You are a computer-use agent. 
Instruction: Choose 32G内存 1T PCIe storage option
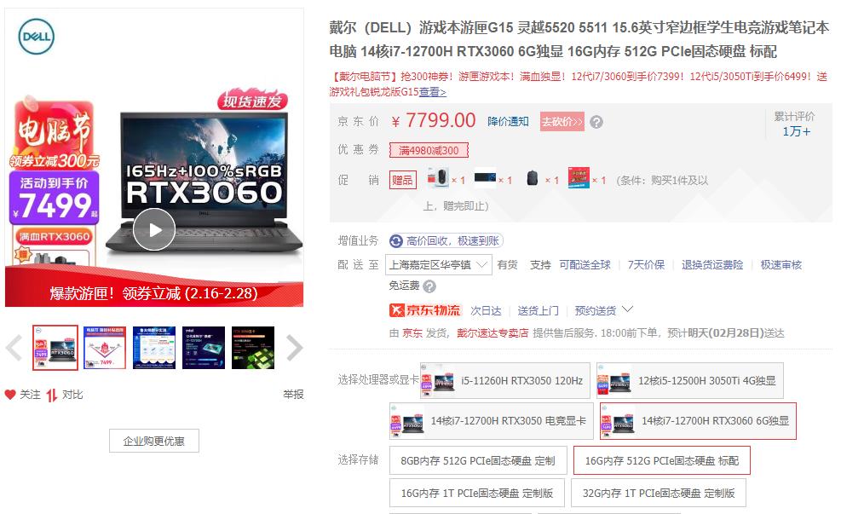pyautogui.click(x=659, y=493)
